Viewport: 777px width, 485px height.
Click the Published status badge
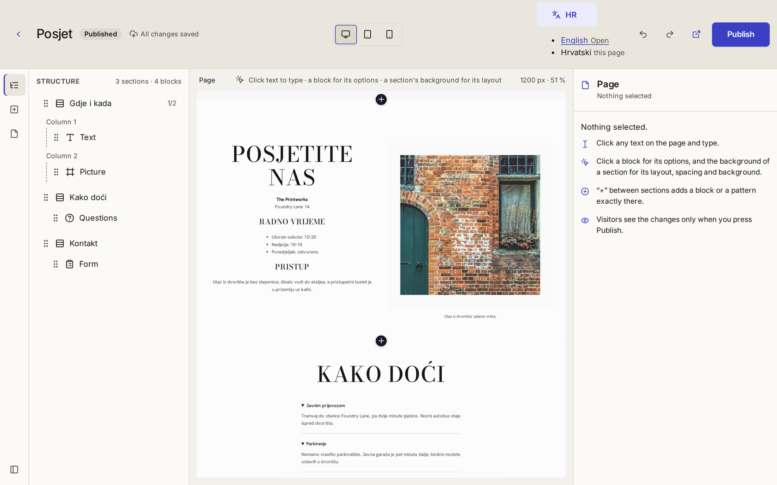[x=101, y=34]
